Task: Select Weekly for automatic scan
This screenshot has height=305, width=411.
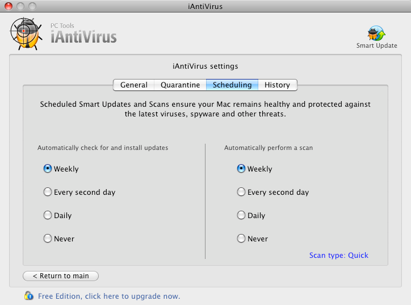Action: coord(241,169)
